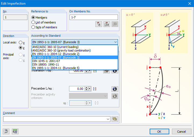194x137 pixels.
Task: Select principal axis v radio
Action: 20,60
